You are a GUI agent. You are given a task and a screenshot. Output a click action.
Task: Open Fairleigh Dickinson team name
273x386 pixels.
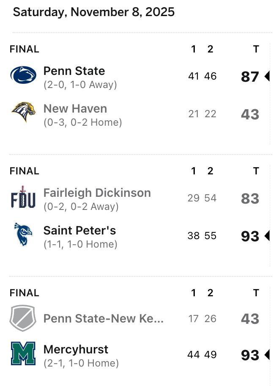tap(97, 193)
